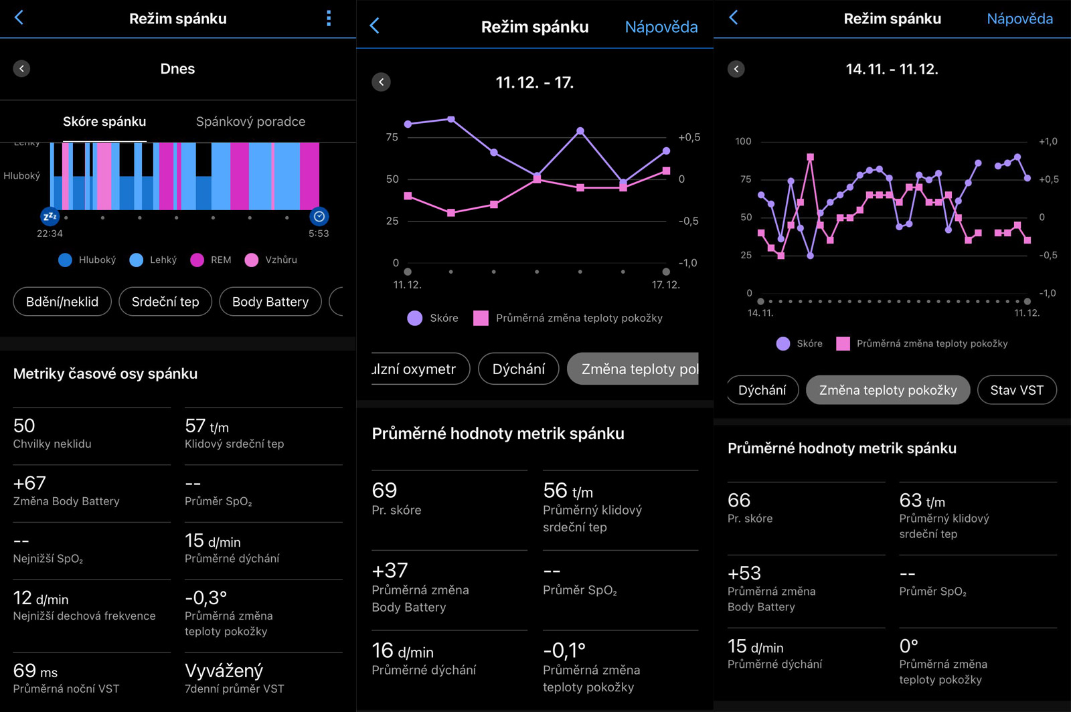The image size is (1071, 712).
Task: Select the Skóre spánku tab
Action: [x=104, y=122]
